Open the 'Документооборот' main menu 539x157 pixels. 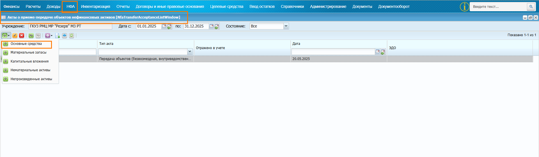pyautogui.click(x=394, y=6)
